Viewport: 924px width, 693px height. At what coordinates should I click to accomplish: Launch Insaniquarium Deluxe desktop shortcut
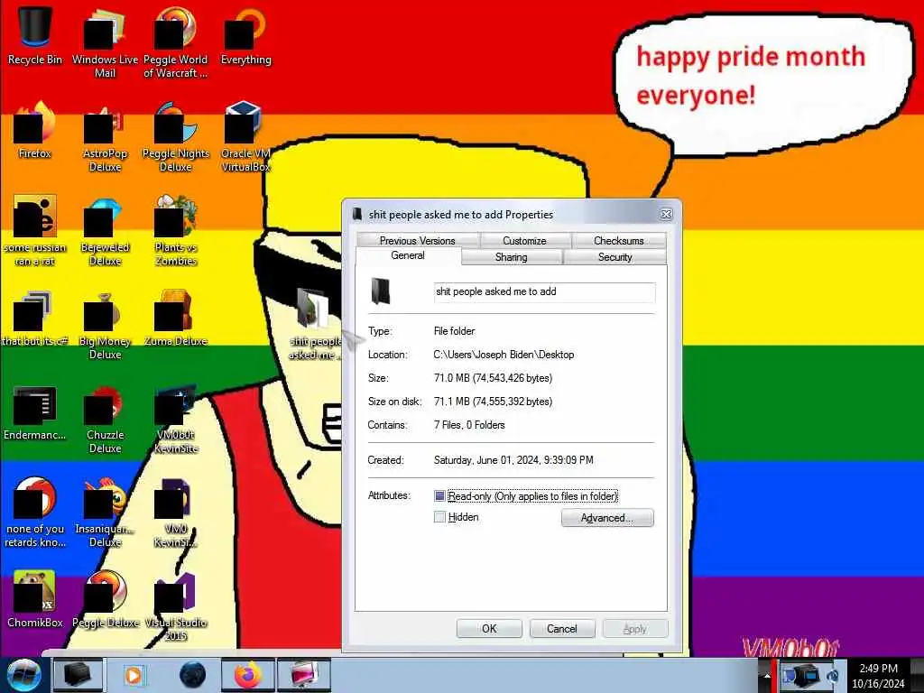pos(105,512)
